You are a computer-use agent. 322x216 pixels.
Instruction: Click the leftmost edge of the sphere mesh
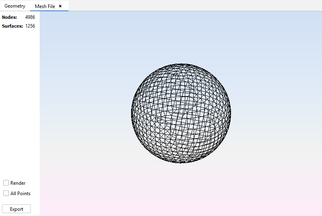[x=132, y=113]
